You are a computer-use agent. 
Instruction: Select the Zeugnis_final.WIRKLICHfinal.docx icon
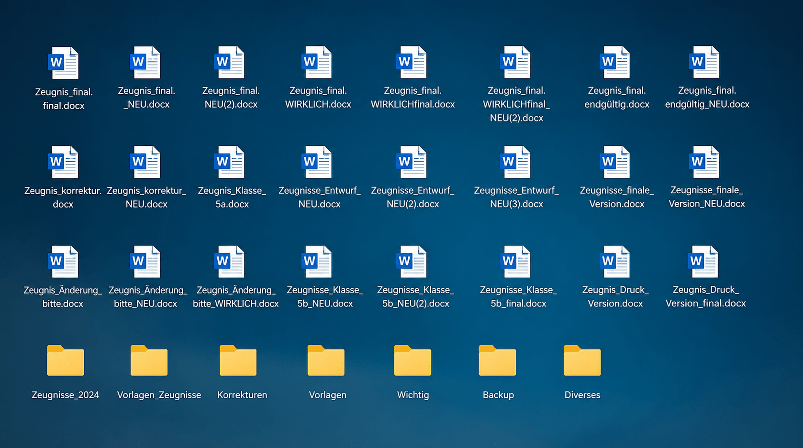pos(412,62)
